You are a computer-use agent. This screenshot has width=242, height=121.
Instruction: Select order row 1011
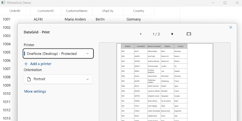[x=7, y=102]
